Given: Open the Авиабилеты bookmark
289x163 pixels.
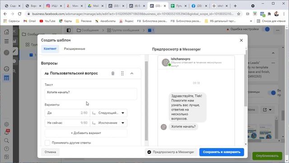Looking at the screenshot, I should pos(105,21).
